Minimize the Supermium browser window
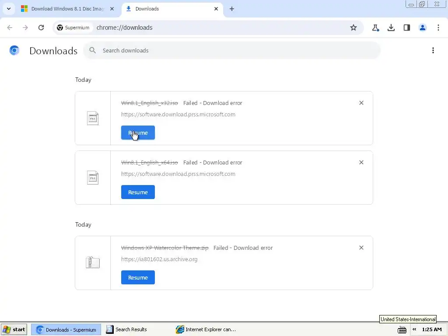Viewport: 448px width, 336px height. point(411,4)
